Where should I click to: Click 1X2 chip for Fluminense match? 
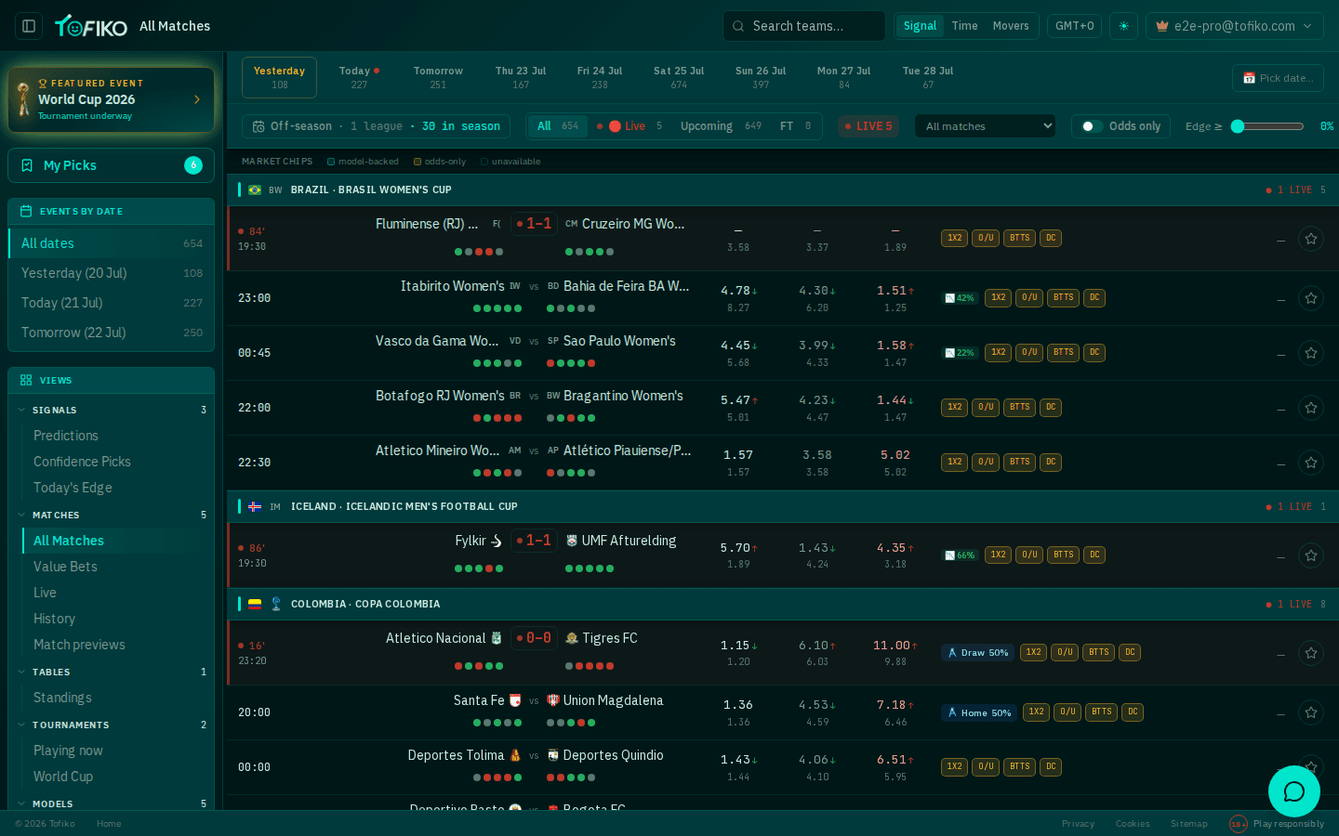click(955, 239)
